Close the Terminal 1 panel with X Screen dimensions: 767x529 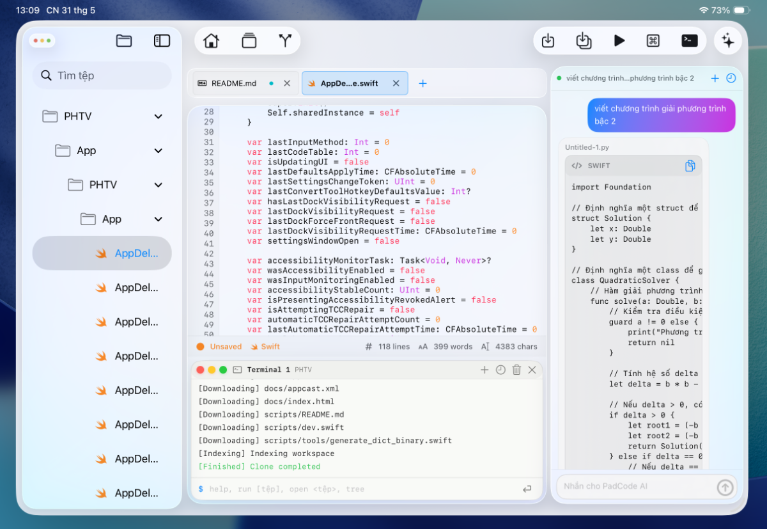(532, 370)
